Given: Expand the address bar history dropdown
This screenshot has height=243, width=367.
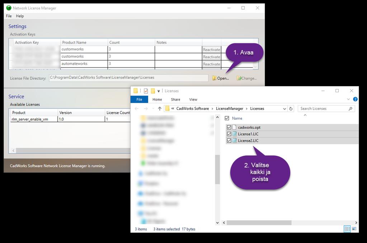Looking at the screenshot, I should (284, 109).
